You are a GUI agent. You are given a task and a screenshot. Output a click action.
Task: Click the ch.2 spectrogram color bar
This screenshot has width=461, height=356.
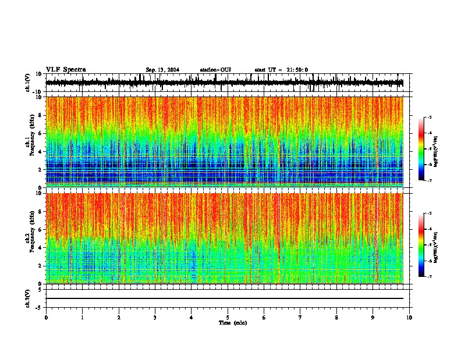point(421,245)
